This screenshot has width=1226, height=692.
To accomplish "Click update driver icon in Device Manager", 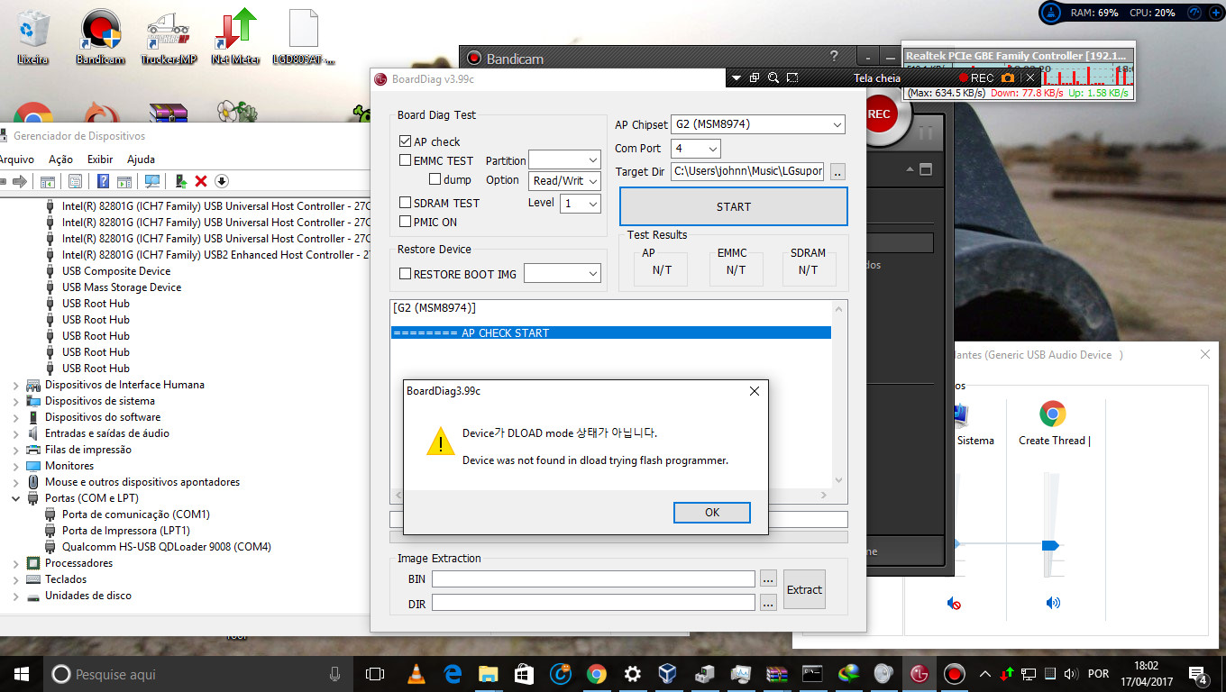I will coord(181,181).
